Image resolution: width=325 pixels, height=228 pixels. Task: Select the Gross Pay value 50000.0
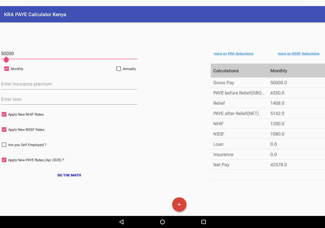[278, 83]
